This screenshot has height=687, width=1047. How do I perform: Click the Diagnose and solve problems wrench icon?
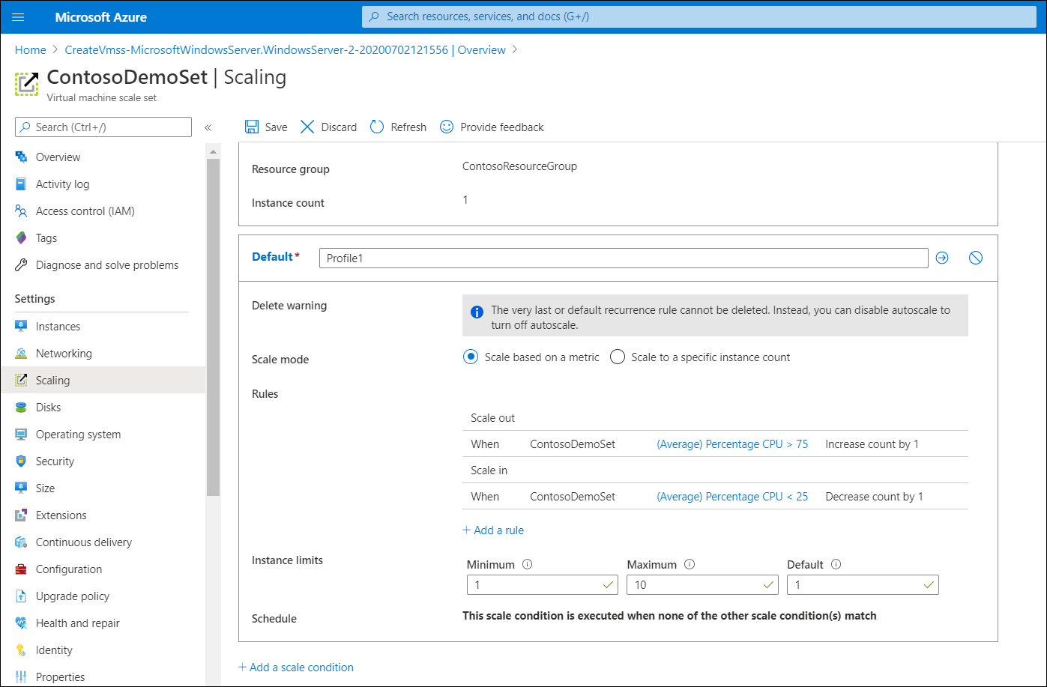[x=21, y=264]
